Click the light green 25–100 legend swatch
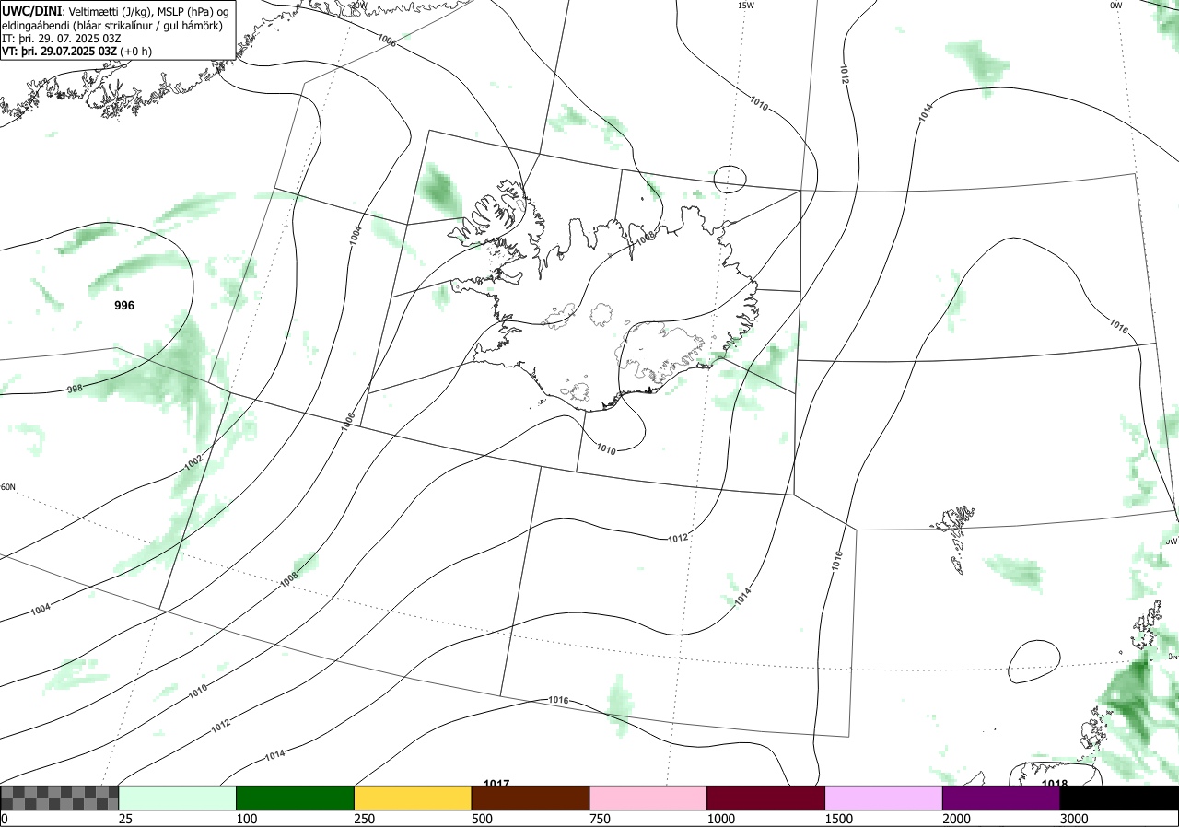 [x=177, y=798]
